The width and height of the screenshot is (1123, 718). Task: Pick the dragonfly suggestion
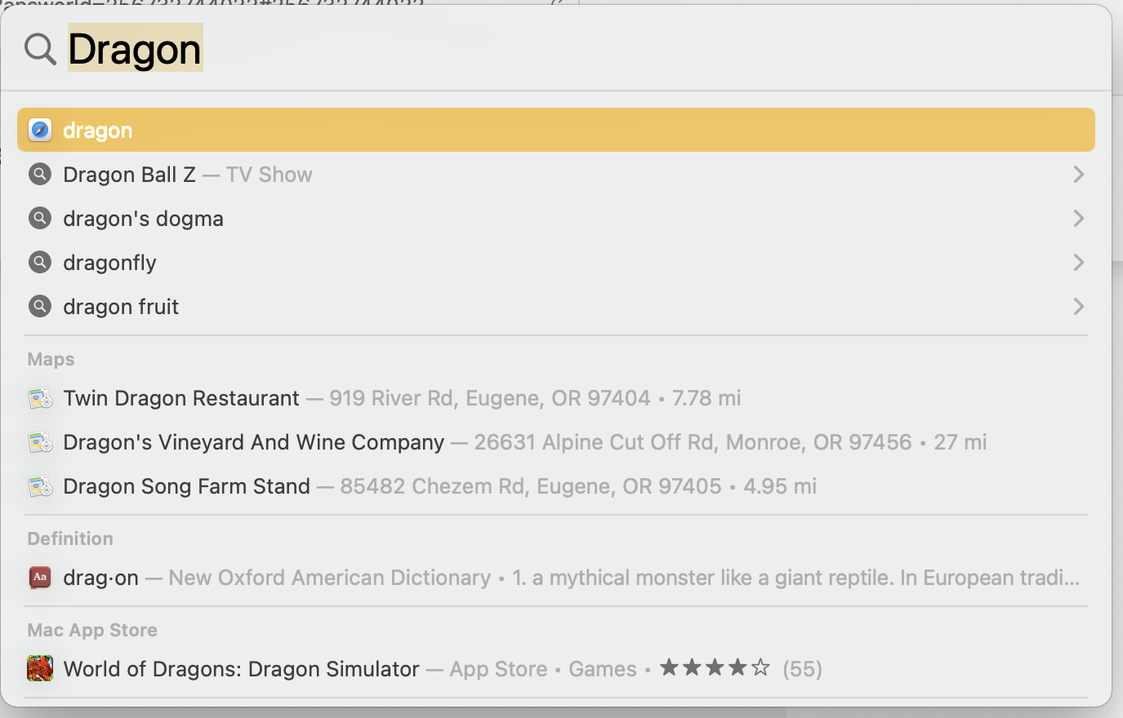pyautogui.click(x=556, y=262)
